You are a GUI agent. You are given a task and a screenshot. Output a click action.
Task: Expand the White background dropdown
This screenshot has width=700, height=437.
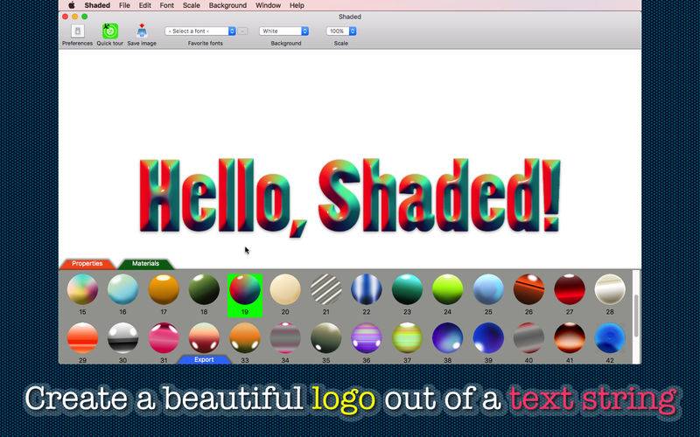[x=283, y=31]
